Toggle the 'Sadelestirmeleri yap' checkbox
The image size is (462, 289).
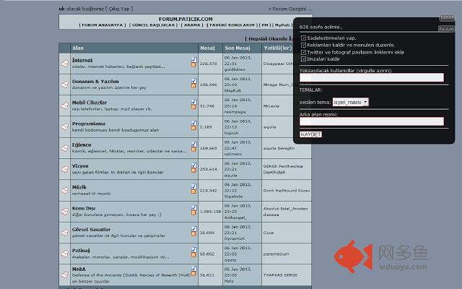tap(303, 38)
